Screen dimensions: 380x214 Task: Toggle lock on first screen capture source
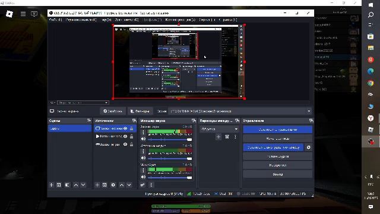132,128
